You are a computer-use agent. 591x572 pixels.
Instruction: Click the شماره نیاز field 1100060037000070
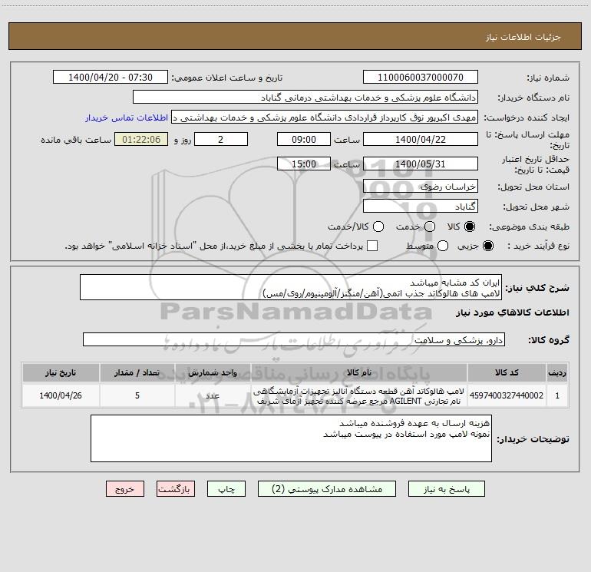pos(421,78)
